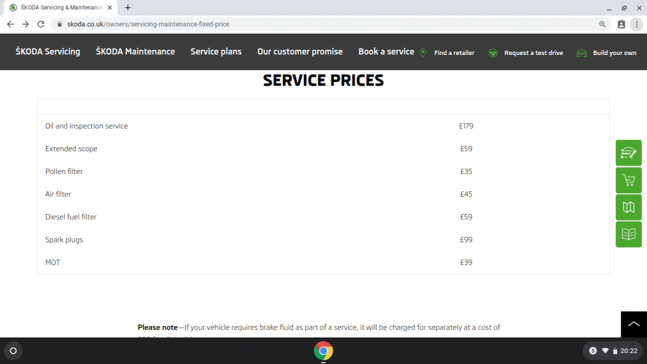647x364 pixels.
Task: Click the Diesel fuel filter row label
Action: coord(71,217)
